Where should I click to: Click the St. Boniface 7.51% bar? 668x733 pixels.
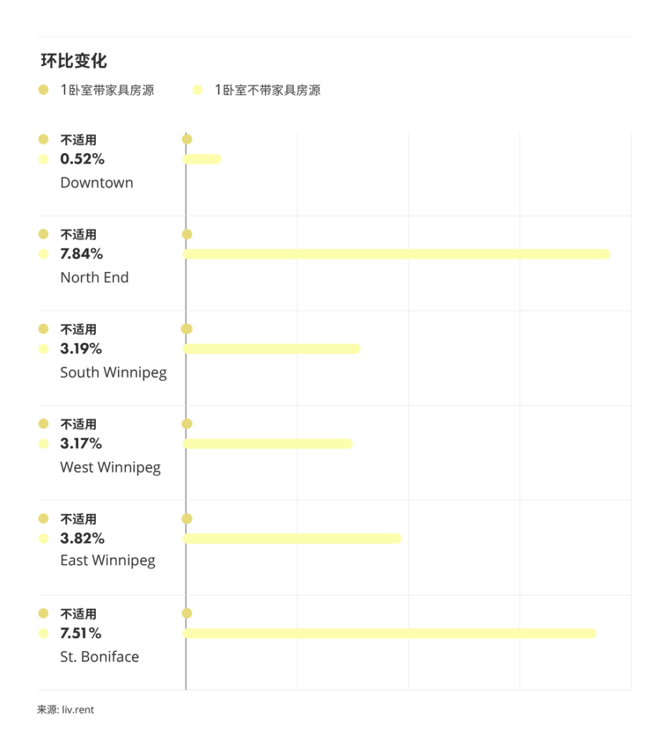389,634
